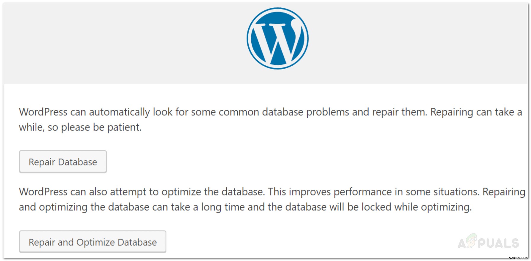Click the Repair and Optimize Database label
Screen dimensions: 531x261
[92, 242]
